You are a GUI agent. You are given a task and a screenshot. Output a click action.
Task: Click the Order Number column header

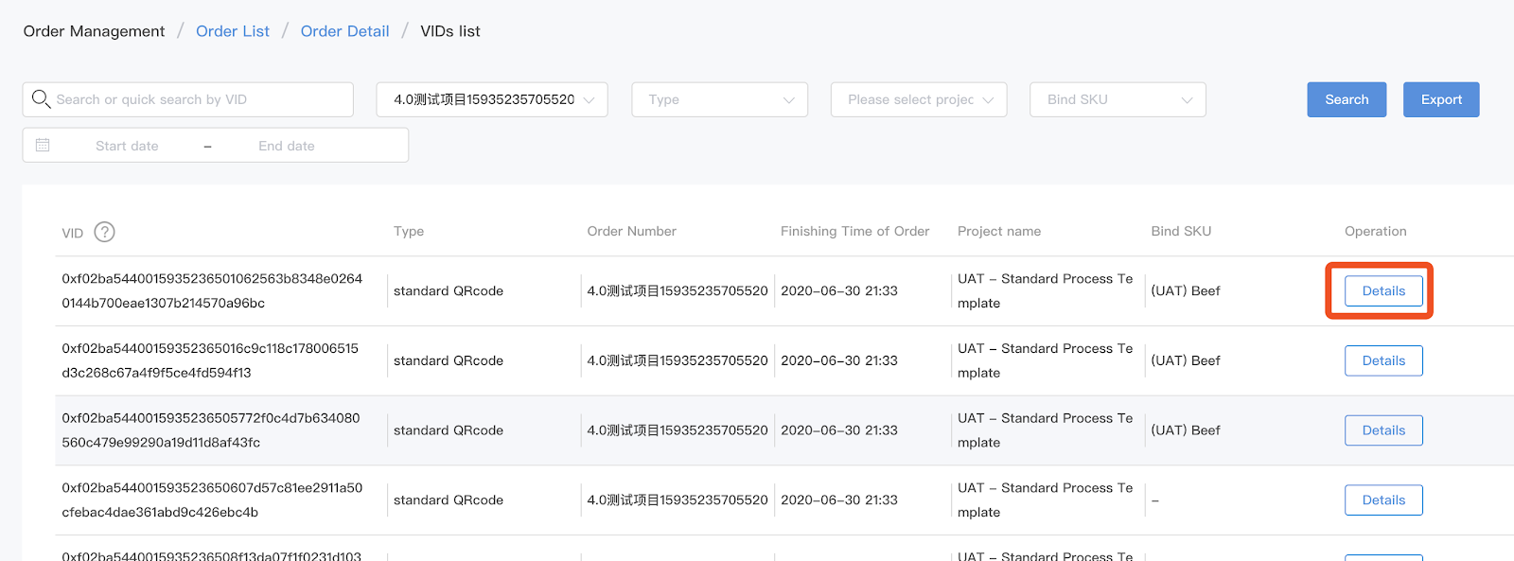631,231
